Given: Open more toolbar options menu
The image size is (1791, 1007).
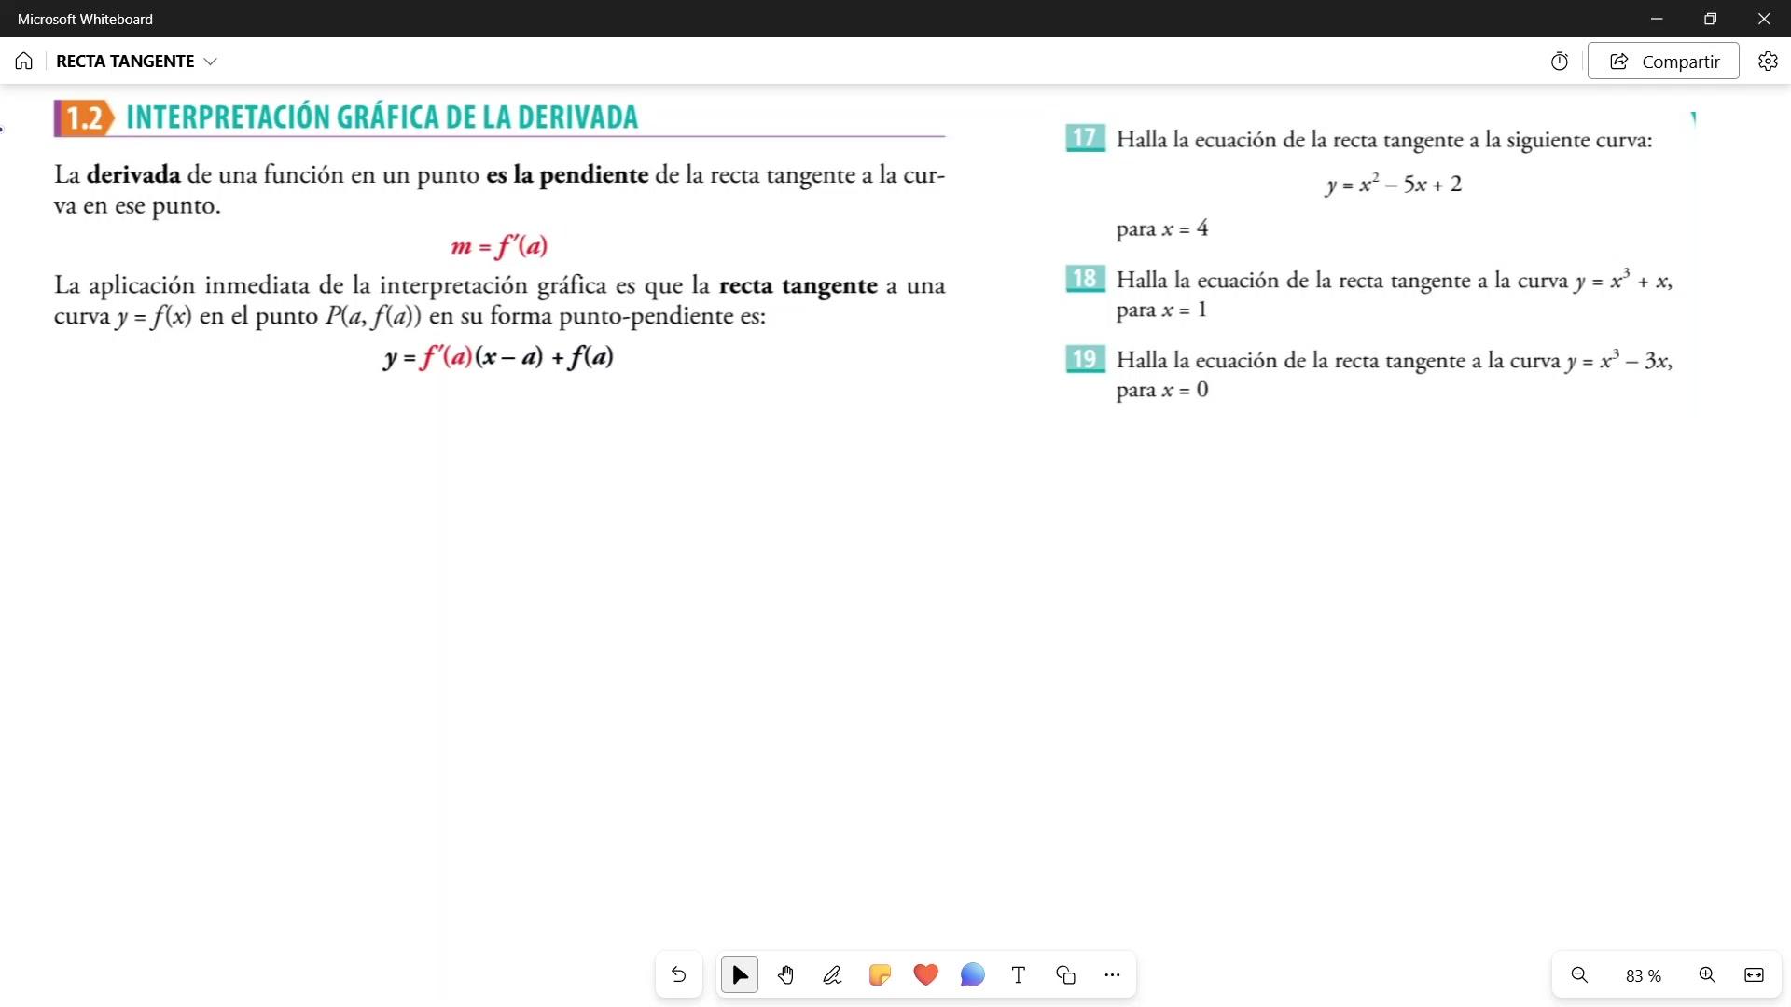Looking at the screenshot, I should (x=1112, y=975).
